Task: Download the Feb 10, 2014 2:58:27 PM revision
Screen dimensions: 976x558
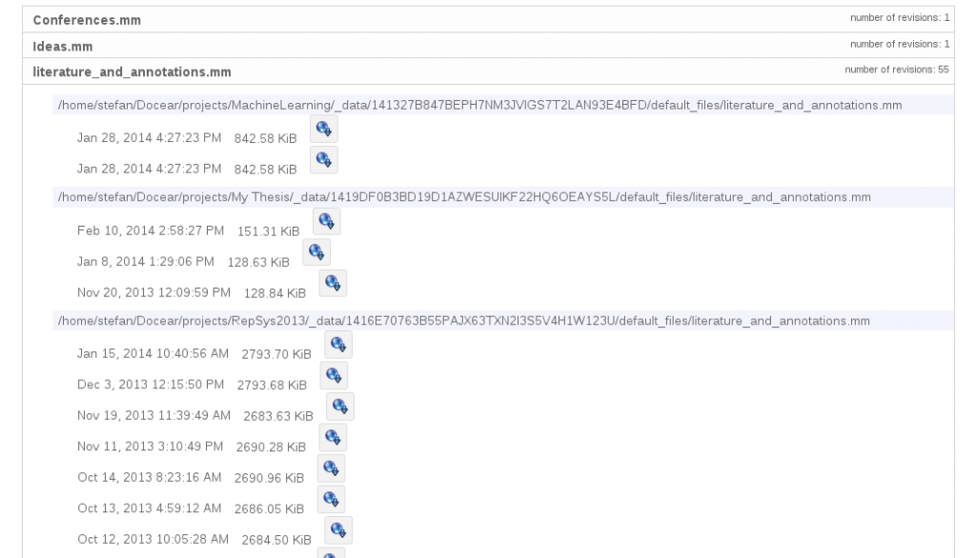Action: pos(326,222)
